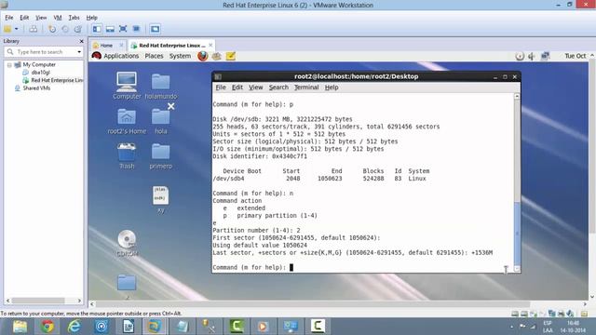Close the Red Hat Enterprise Linux tab
596x335 pixels.
point(210,46)
